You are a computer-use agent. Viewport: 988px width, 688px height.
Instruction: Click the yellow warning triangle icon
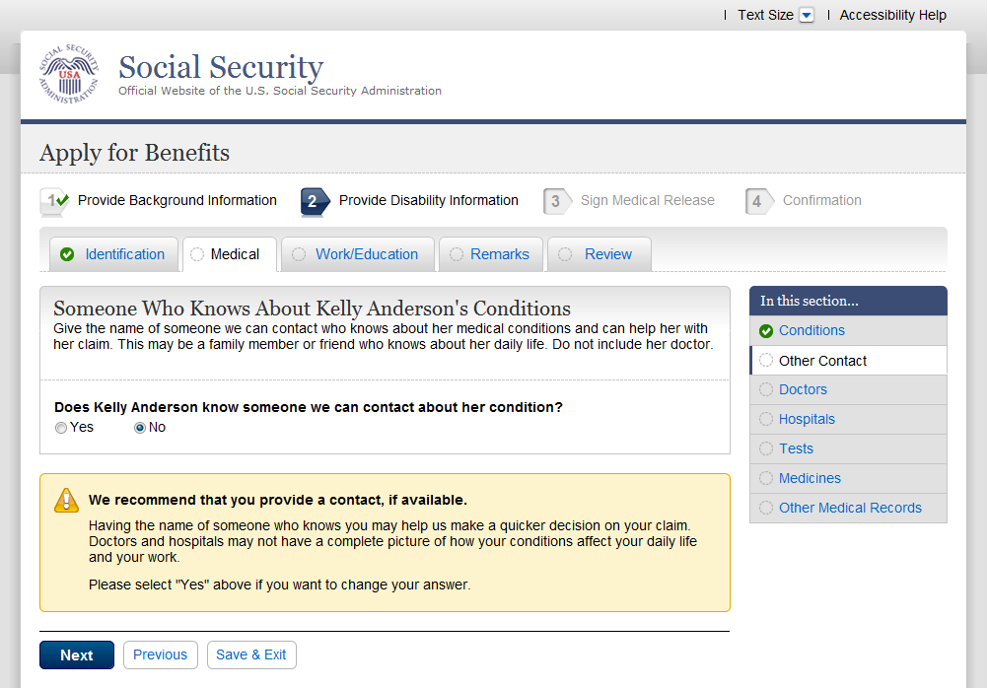pyautogui.click(x=66, y=500)
